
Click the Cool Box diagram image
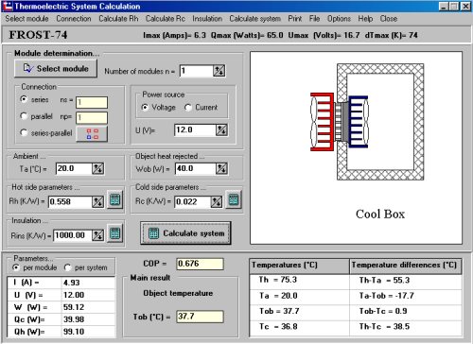[x=356, y=147]
